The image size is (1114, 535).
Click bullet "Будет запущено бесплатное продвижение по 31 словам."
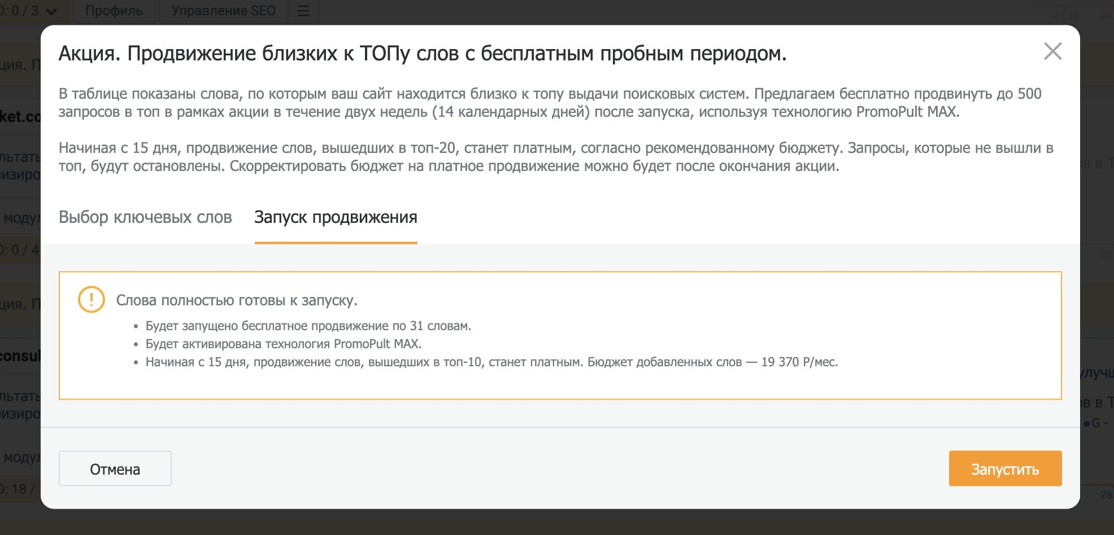(308, 326)
